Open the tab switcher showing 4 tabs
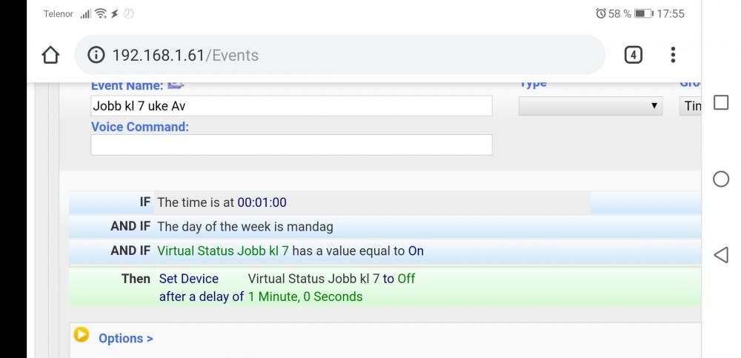741x358 pixels. pyautogui.click(x=633, y=55)
